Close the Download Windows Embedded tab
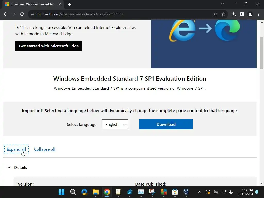Screen dimensions: 264x198 tap(60, 5)
